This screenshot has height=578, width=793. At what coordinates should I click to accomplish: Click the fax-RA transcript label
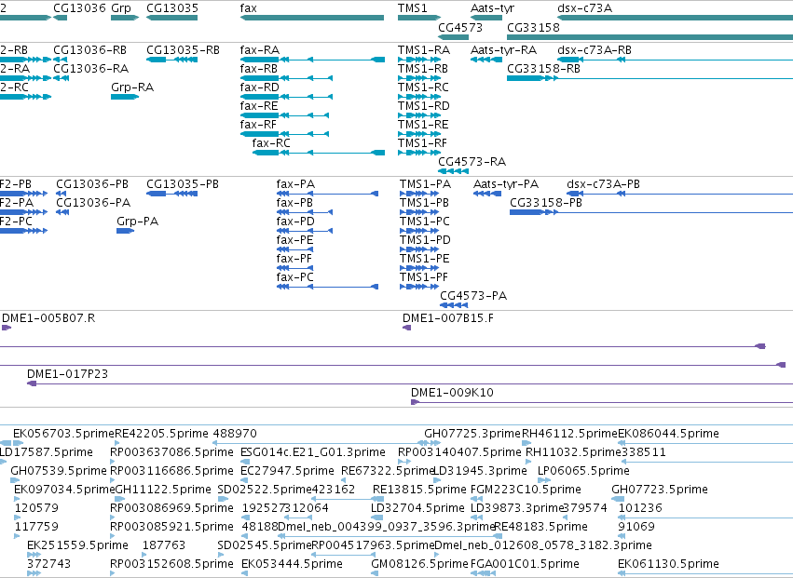point(260,50)
